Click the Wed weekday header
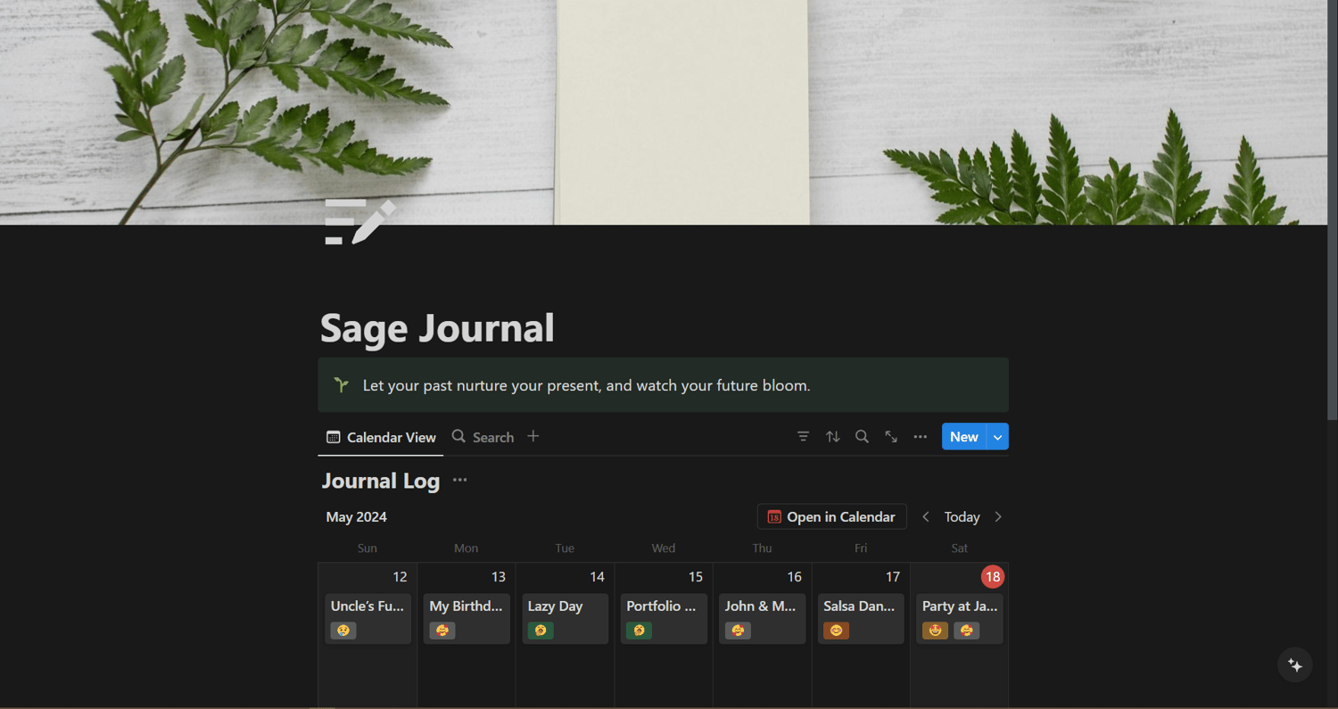 664,548
